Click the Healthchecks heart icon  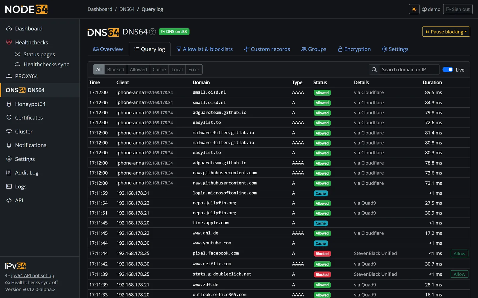tap(9, 42)
